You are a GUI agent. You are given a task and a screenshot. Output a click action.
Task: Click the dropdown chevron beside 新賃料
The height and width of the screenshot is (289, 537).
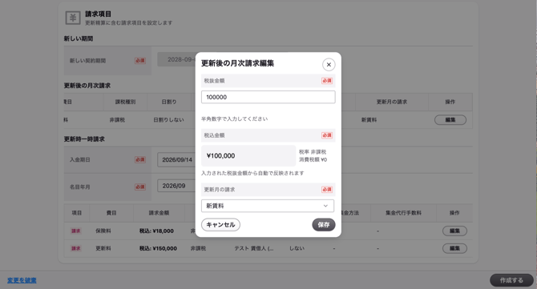point(325,206)
